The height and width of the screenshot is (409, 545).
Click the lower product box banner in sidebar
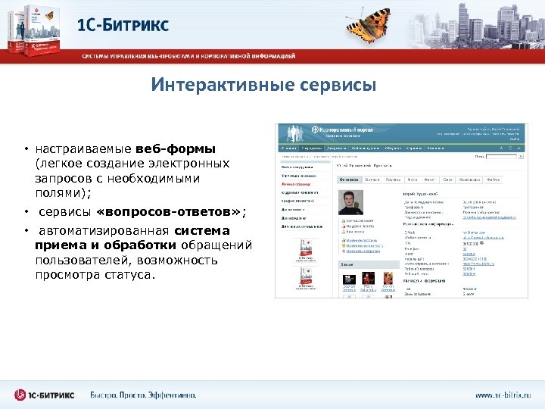click(306, 279)
